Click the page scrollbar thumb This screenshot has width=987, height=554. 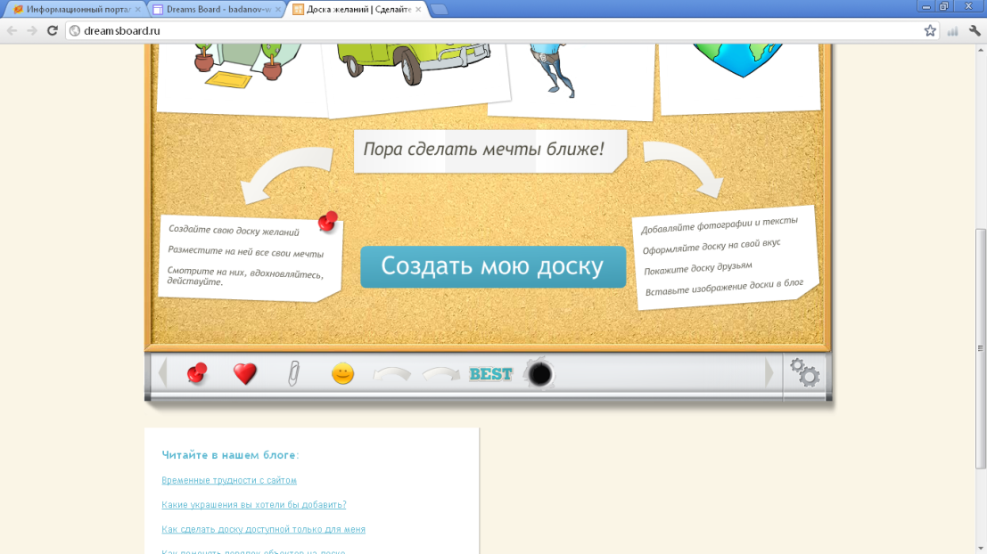point(981,349)
